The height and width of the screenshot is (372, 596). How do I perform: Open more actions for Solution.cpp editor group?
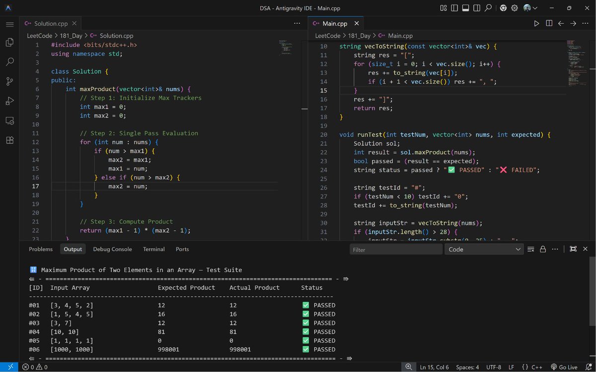pos(297,23)
